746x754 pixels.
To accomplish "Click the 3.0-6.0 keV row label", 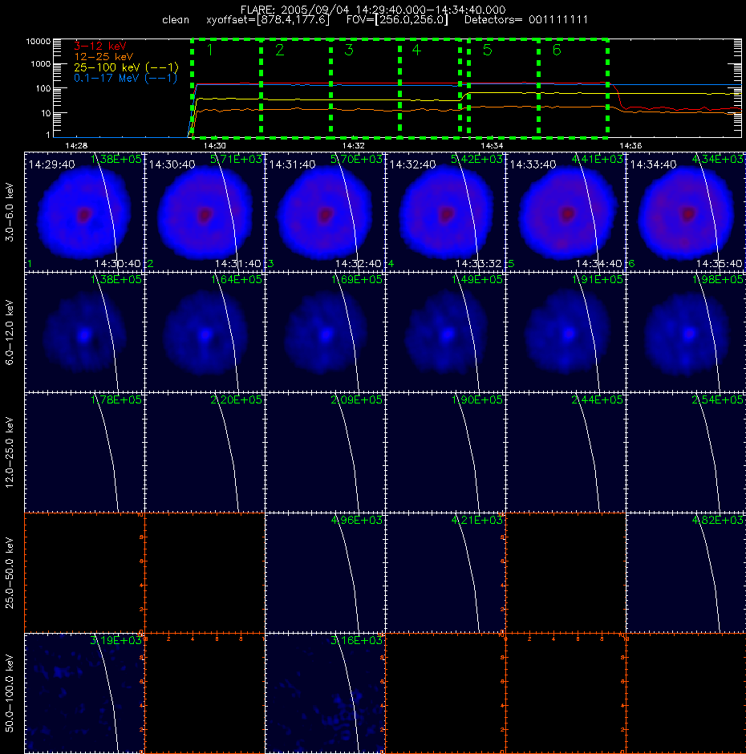I will pyautogui.click(x=10, y=212).
